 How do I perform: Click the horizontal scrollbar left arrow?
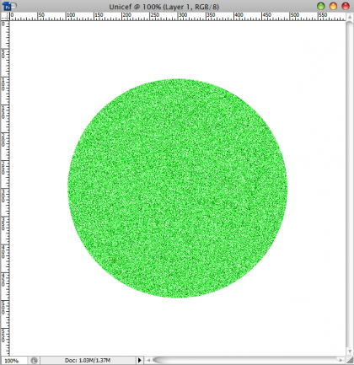click(148, 360)
